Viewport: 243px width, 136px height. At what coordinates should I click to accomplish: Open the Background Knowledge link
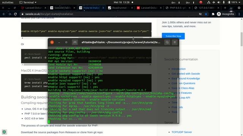(x=186, y=78)
